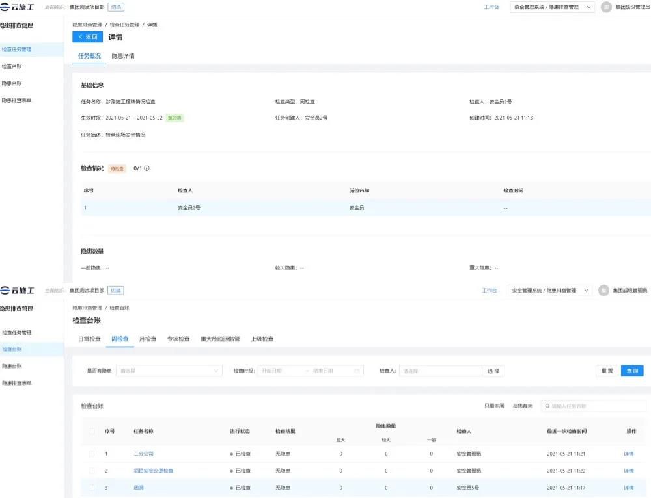Open the 二分公司 task link
Viewport: 651px width, 498px height.
pyautogui.click(x=143, y=454)
